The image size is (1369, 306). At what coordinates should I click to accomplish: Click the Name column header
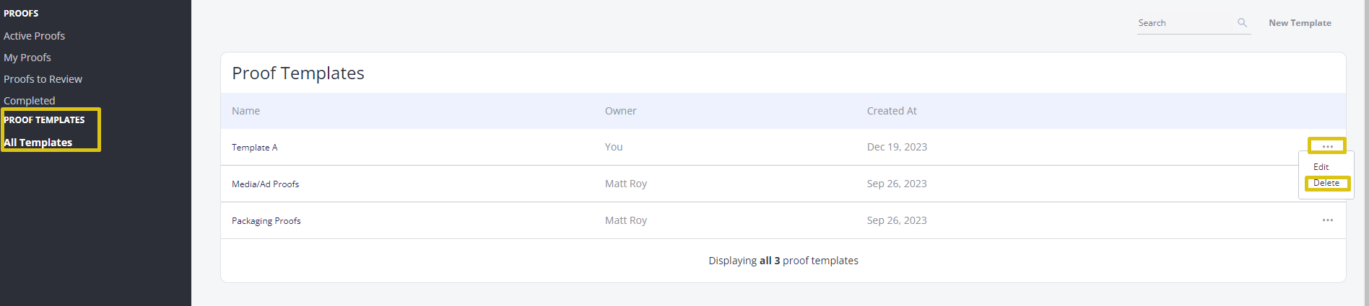[x=245, y=111]
